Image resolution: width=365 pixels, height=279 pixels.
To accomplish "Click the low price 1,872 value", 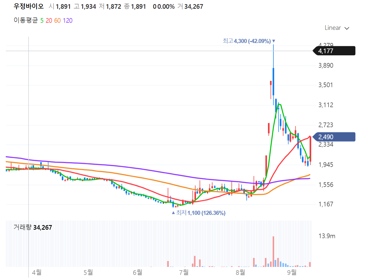I will pyautogui.click(x=114, y=7).
